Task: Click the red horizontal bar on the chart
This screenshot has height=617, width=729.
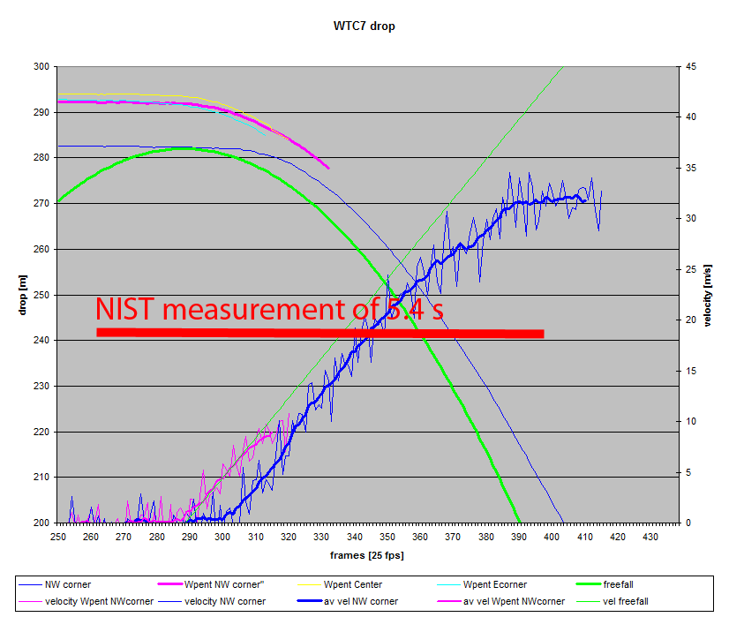Action: point(319,333)
